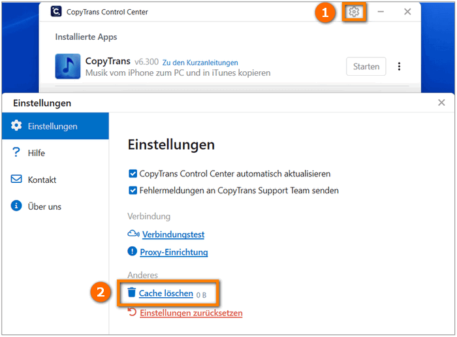Toggle Fehlermeldungen an Support Team senden checkbox
457x337 pixels.
133,190
